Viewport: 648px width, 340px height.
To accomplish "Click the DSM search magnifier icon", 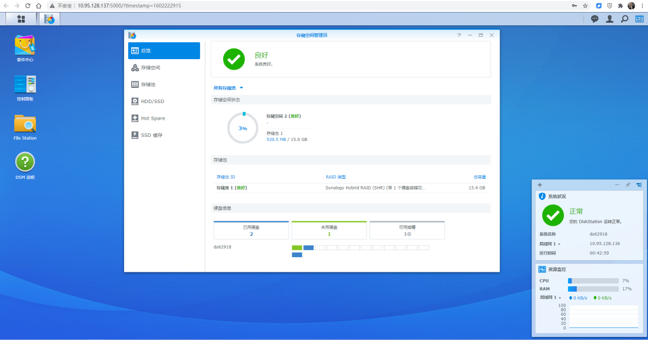I will pos(625,19).
